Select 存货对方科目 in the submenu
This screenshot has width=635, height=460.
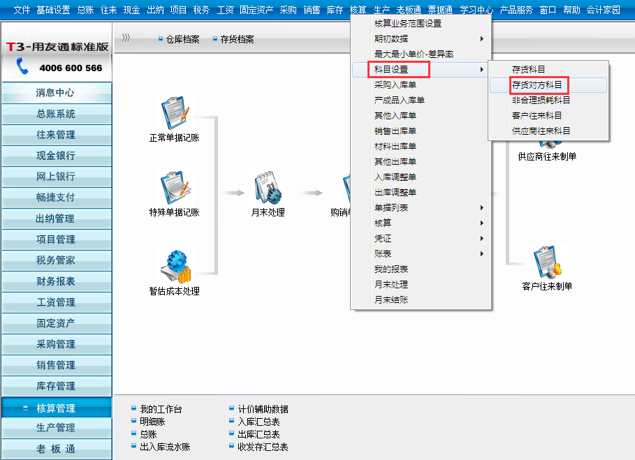click(x=537, y=85)
